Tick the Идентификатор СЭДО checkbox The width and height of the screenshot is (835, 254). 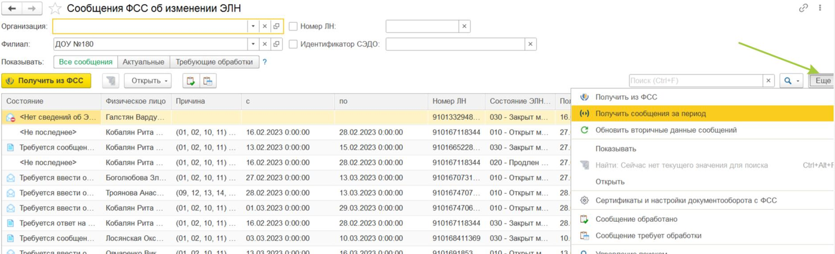tap(293, 44)
